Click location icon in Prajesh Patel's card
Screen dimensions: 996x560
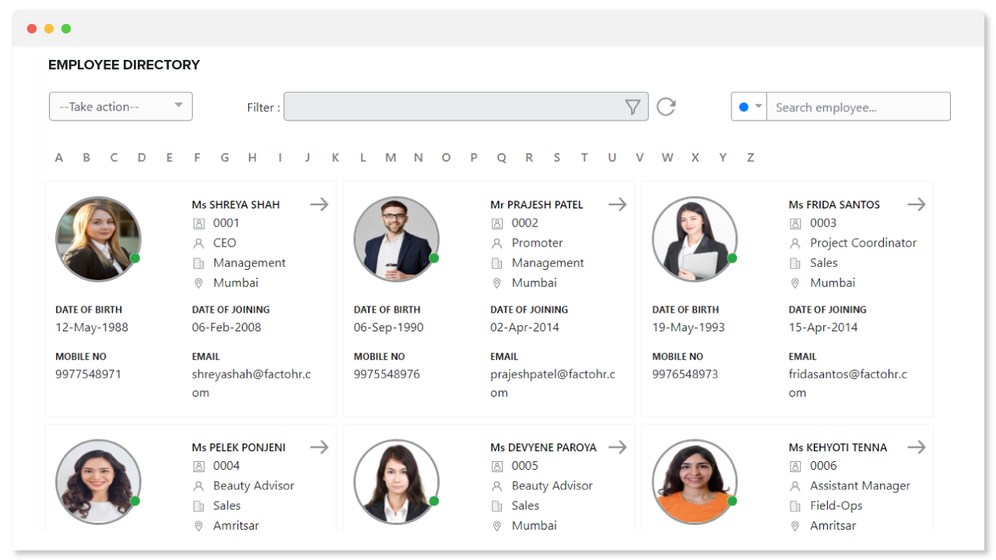click(496, 283)
